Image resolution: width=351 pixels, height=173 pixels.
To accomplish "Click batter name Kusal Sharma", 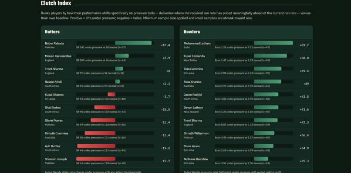I will [54, 95].
